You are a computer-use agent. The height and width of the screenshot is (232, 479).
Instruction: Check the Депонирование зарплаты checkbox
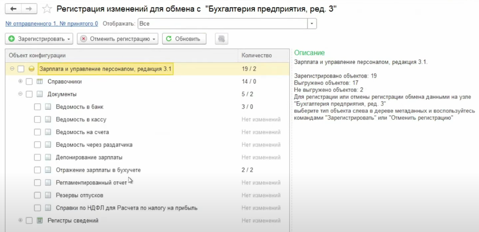[x=37, y=157]
